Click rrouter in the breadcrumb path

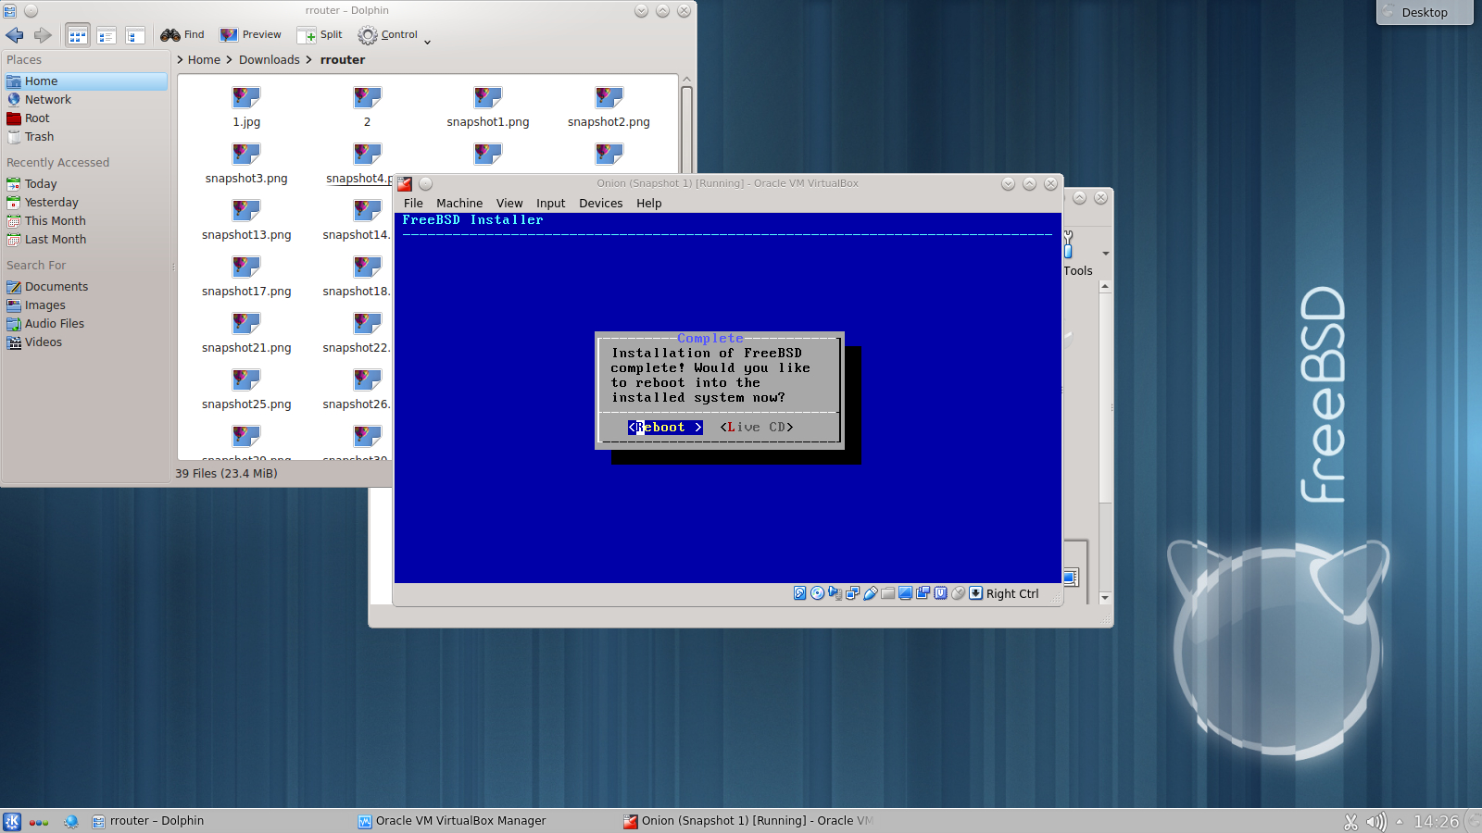tap(343, 60)
